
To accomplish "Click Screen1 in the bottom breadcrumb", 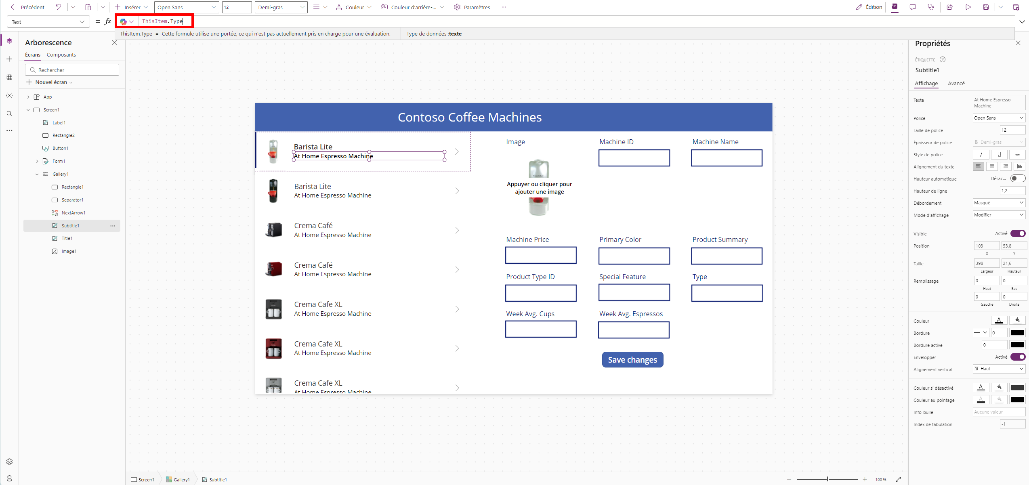I will (x=143, y=479).
